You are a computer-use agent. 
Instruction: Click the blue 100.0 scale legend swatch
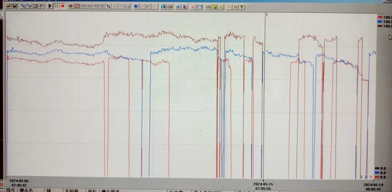coord(380,22)
